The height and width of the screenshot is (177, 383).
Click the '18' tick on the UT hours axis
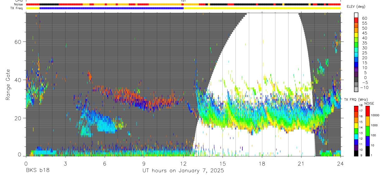click(x=262, y=164)
